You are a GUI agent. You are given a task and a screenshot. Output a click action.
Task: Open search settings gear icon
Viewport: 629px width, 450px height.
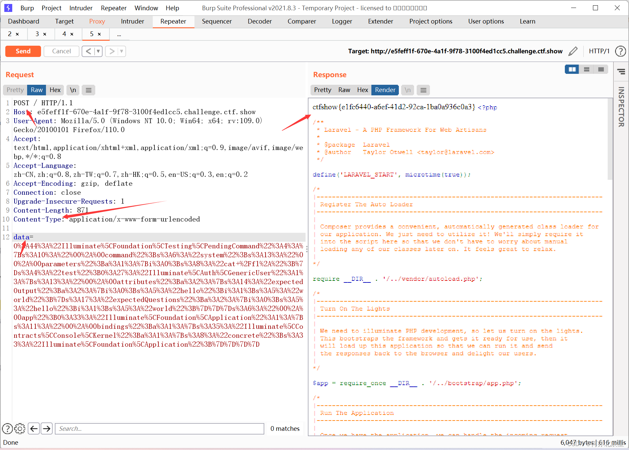tap(20, 428)
